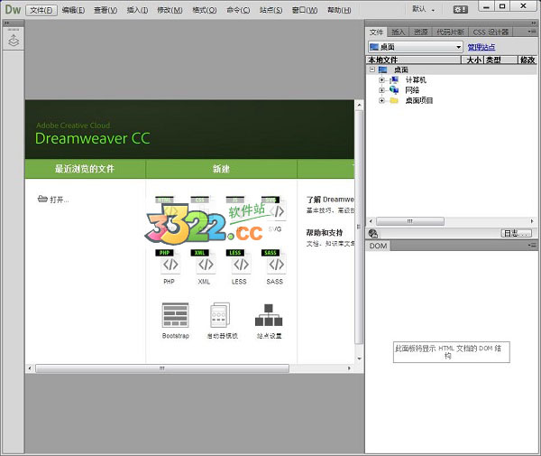The image size is (541, 456).
Task: Click the Files panel horizontal scrollbar thumb
Action: pos(410,221)
